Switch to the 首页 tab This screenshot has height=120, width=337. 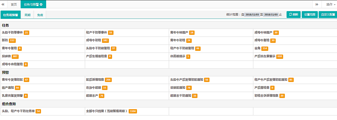pyautogui.click(x=13, y=5)
